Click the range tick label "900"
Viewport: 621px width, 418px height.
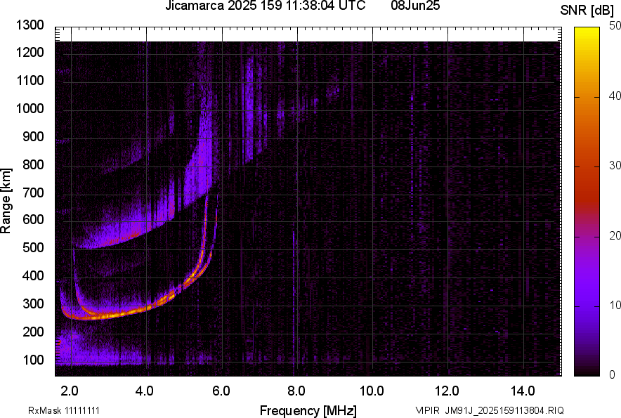(33, 137)
